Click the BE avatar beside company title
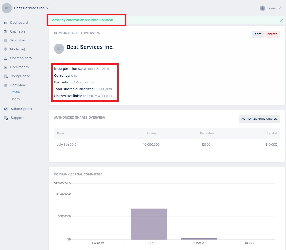The width and height of the screenshot is (286, 250). (59, 49)
